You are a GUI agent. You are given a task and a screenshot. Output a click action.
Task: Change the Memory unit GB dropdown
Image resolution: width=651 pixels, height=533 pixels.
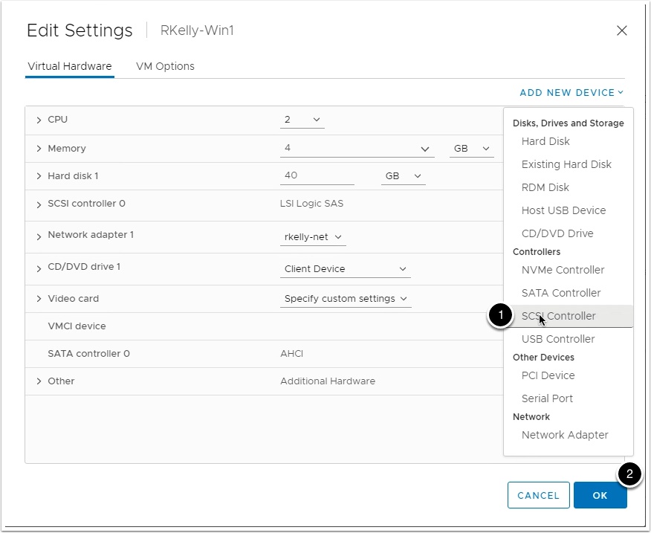(471, 149)
